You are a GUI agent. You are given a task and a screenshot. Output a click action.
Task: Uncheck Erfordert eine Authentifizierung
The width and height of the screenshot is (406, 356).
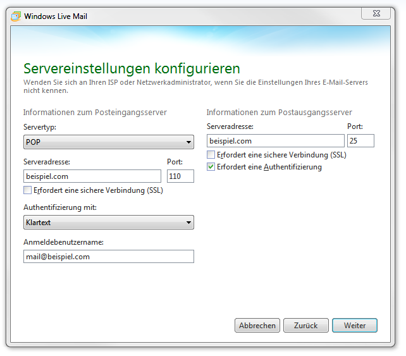(211, 167)
